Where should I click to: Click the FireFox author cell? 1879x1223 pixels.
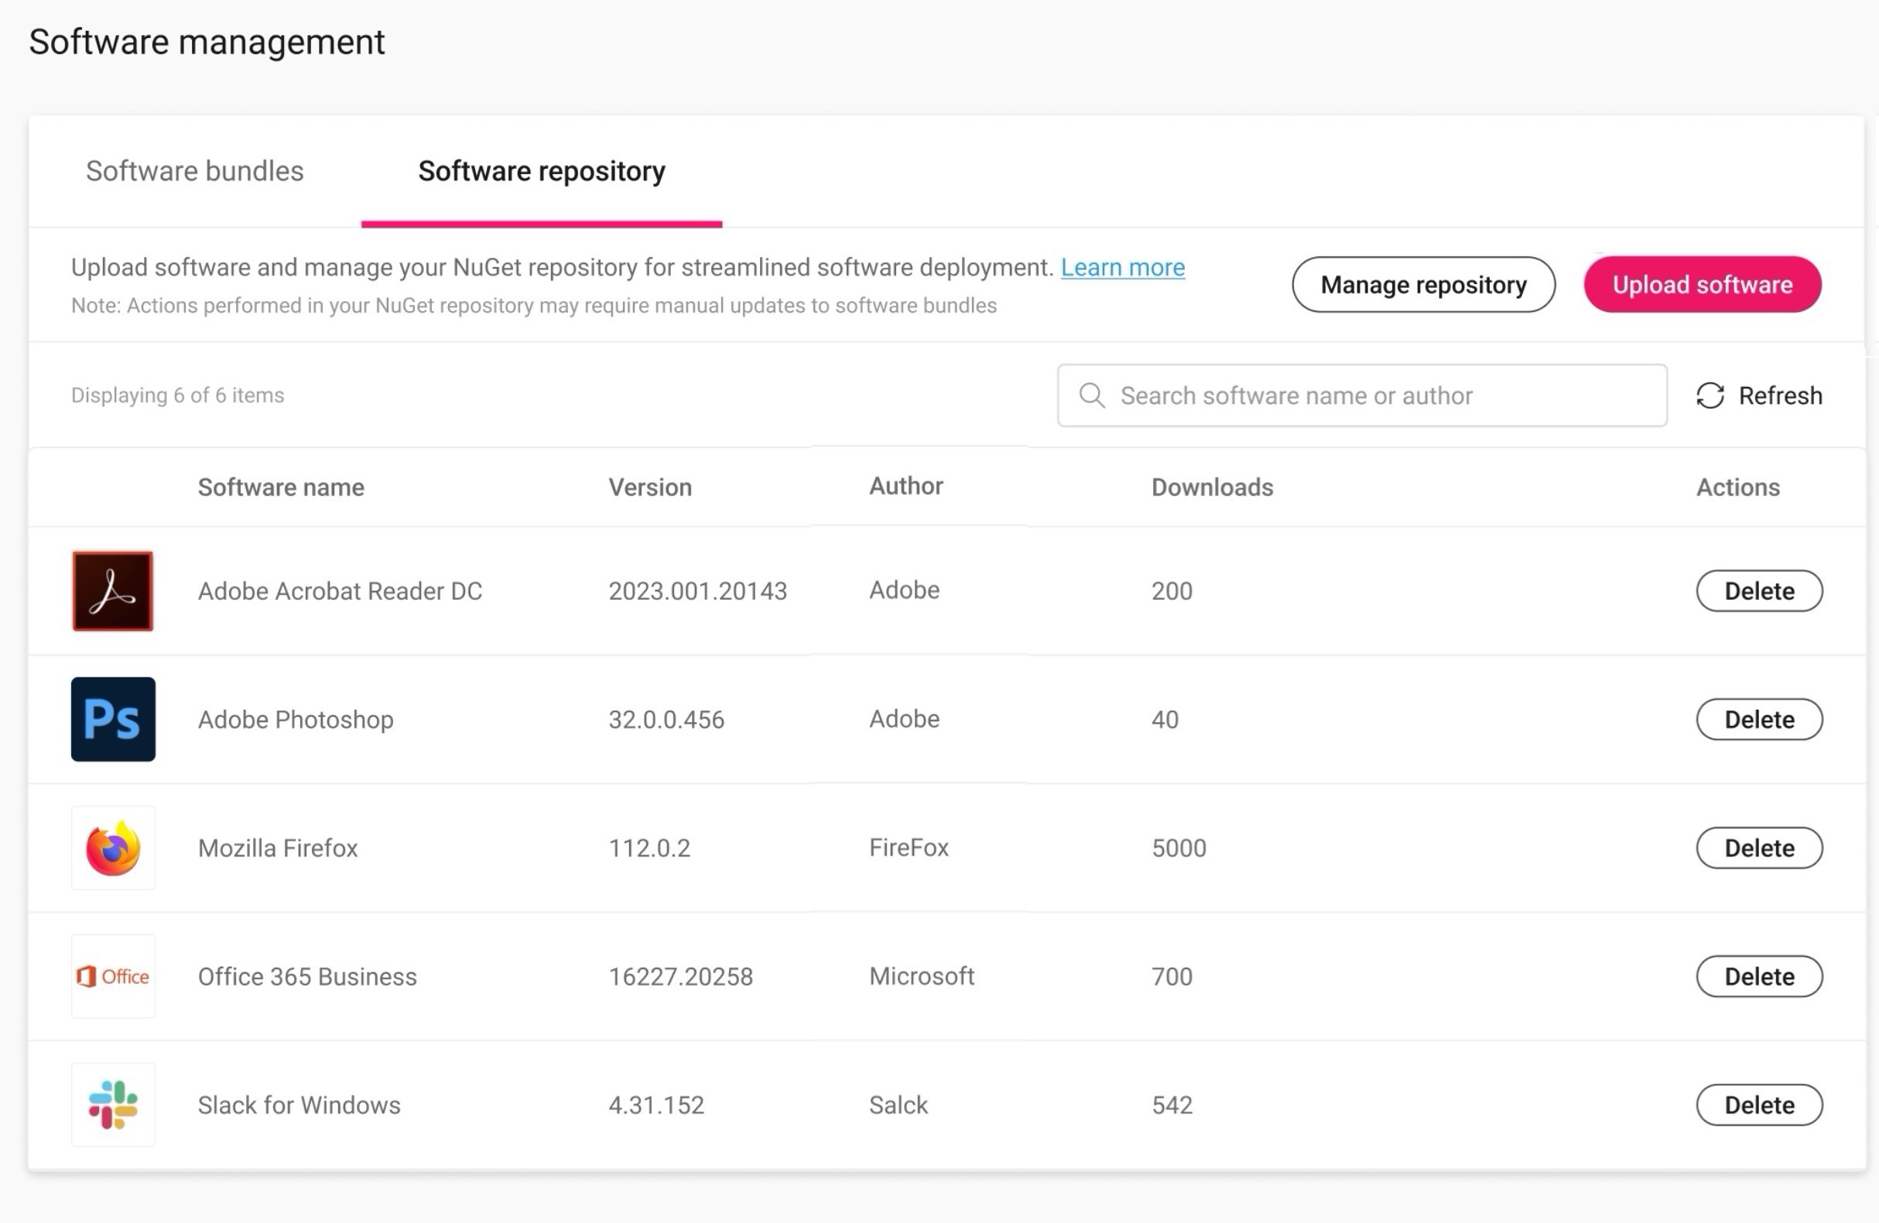pyautogui.click(x=909, y=847)
